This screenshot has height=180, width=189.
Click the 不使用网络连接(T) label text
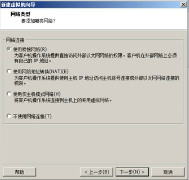click(x=32, y=116)
